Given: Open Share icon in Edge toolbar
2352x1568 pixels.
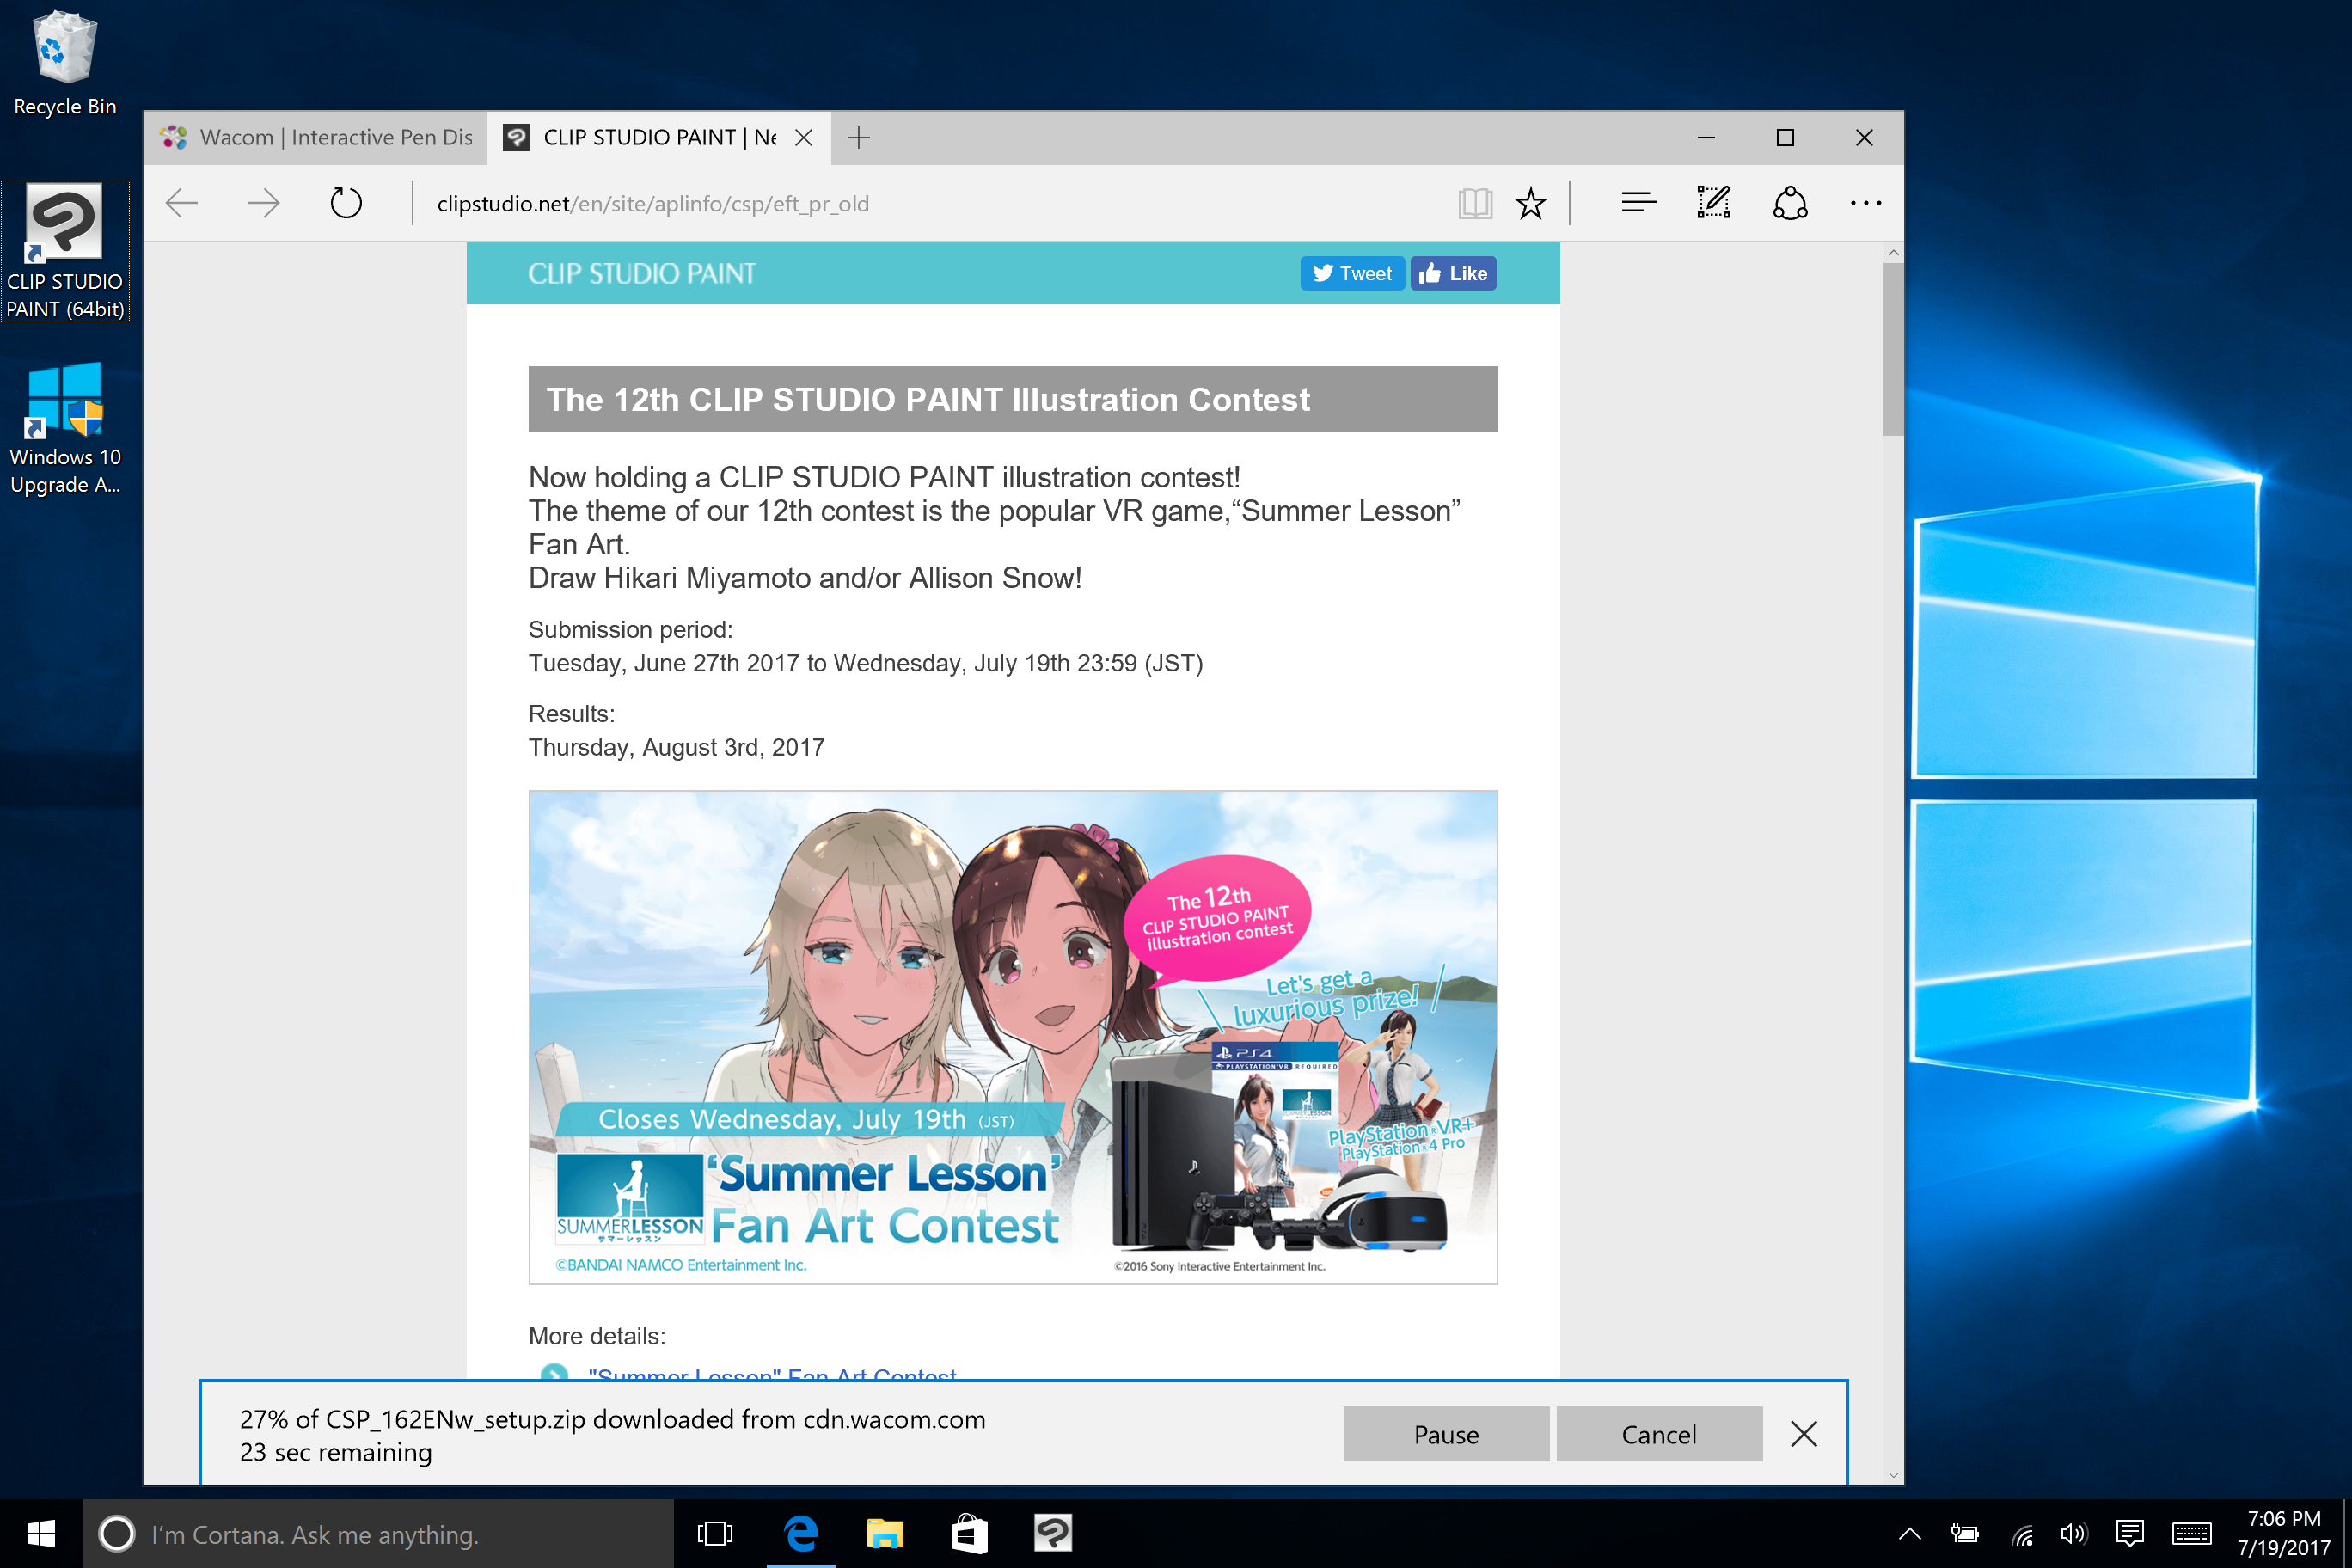Looking at the screenshot, I should pyautogui.click(x=1789, y=204).
